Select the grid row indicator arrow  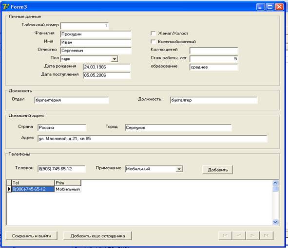[9, 189]
